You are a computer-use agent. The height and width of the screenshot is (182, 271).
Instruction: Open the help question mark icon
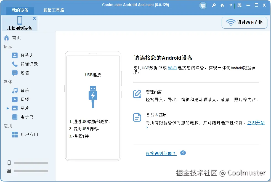230,5
